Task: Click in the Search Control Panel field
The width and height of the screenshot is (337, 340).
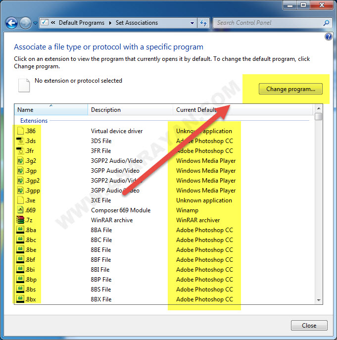Action: (x=267, y=23)
